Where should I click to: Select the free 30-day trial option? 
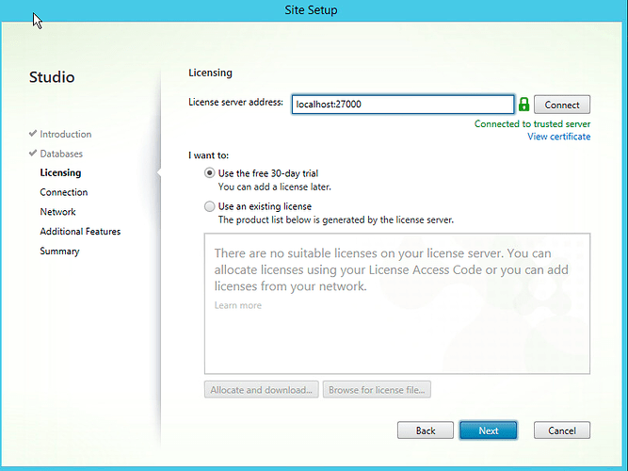210,173
